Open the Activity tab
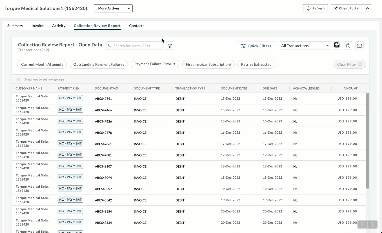382x233 pixels. (x=59, y=26)
